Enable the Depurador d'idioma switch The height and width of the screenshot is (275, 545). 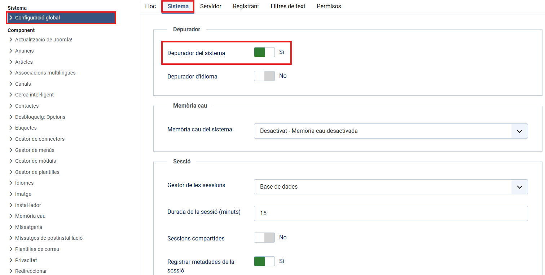[x=264, y=76]
